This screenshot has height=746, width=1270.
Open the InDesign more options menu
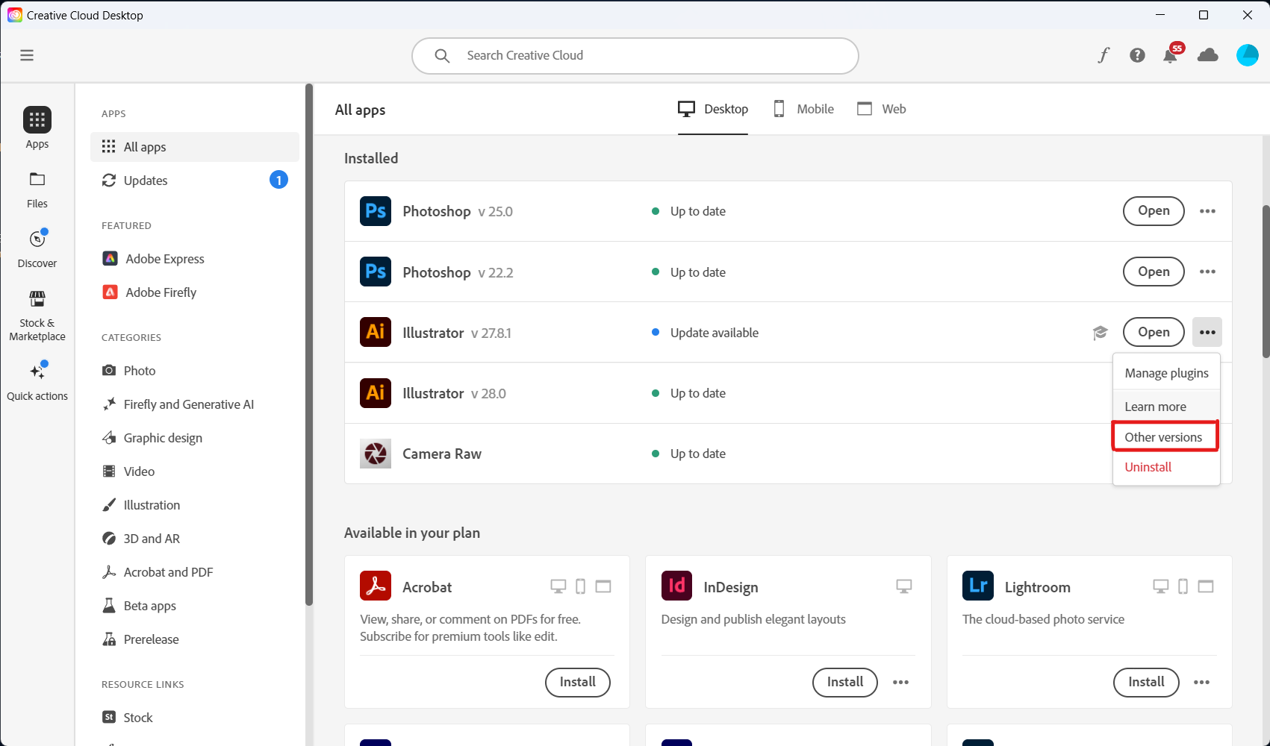[x=901, y=683]
